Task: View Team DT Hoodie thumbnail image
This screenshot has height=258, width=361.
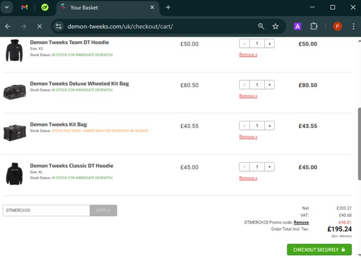Action: [14, 50]
